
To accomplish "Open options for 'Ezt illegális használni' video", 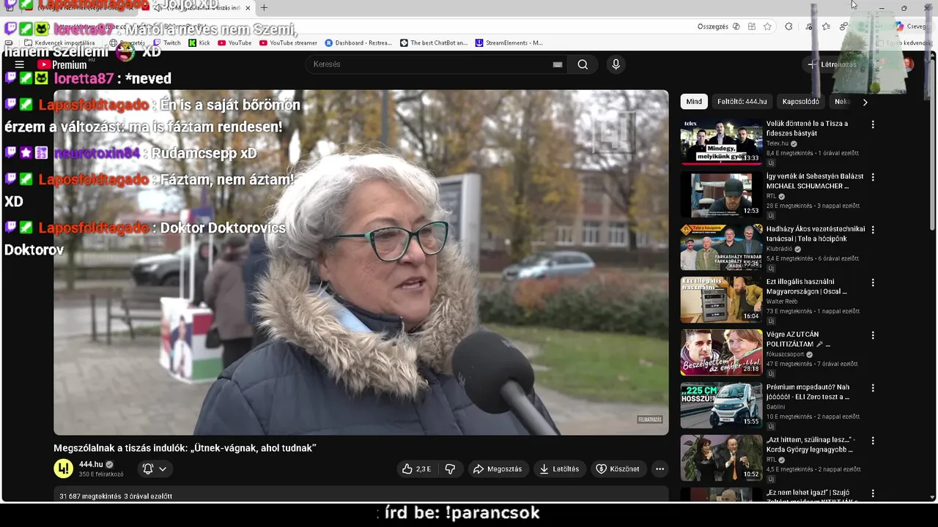I will coord(873,283).
